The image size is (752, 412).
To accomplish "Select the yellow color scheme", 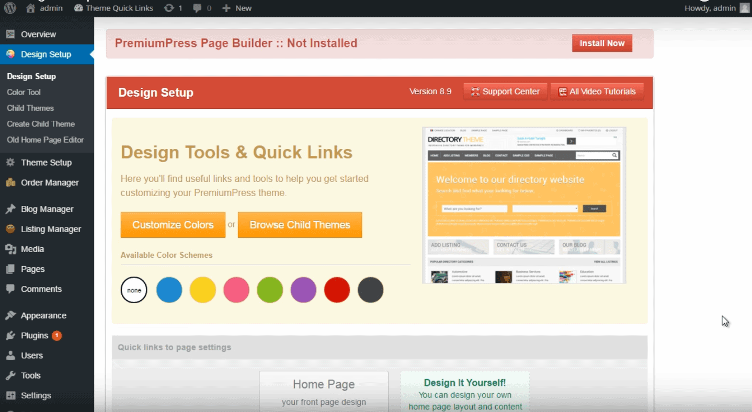I will click(203, 290).
